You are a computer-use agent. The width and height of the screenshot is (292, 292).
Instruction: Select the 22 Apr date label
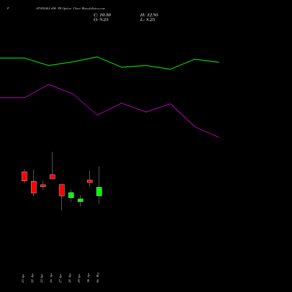pyautogui.click(x=32, y=279)
